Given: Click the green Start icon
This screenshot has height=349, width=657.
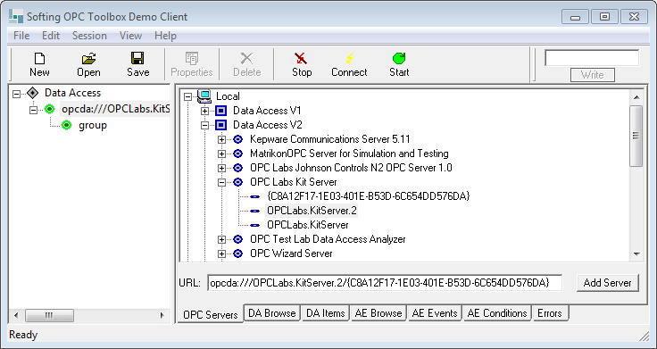Looking at the screenshot, I should tap(399, 58).
